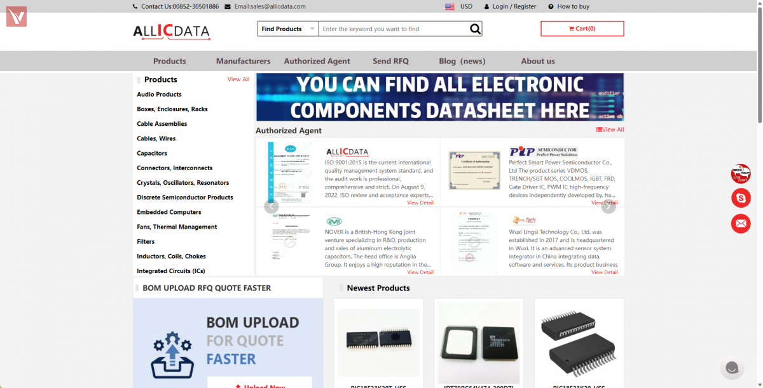Select Embedded Computers category

[x=169, y=212]
